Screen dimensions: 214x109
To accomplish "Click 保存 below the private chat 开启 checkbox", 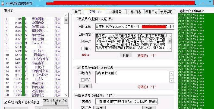I will (85, 86).
